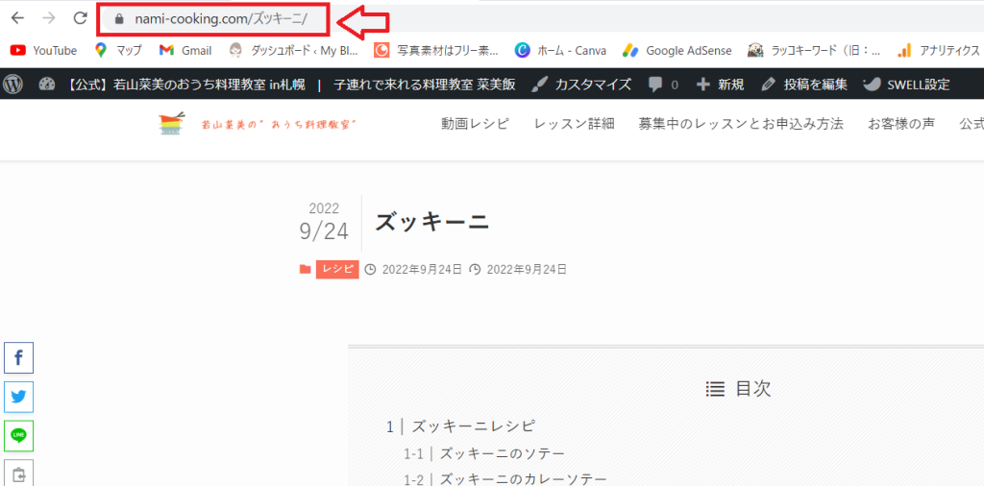This screenshot has width=984, height=486.
Task: Open the WordPress dashboard gauge icon
Action: (47, 85)
